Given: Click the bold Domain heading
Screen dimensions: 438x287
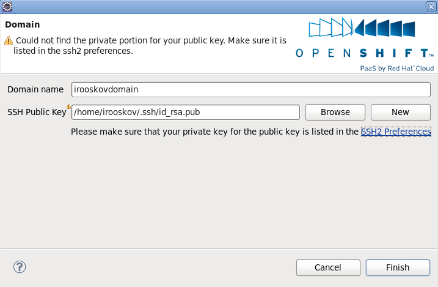Looking at the screenshot, I should click(23, 24).
